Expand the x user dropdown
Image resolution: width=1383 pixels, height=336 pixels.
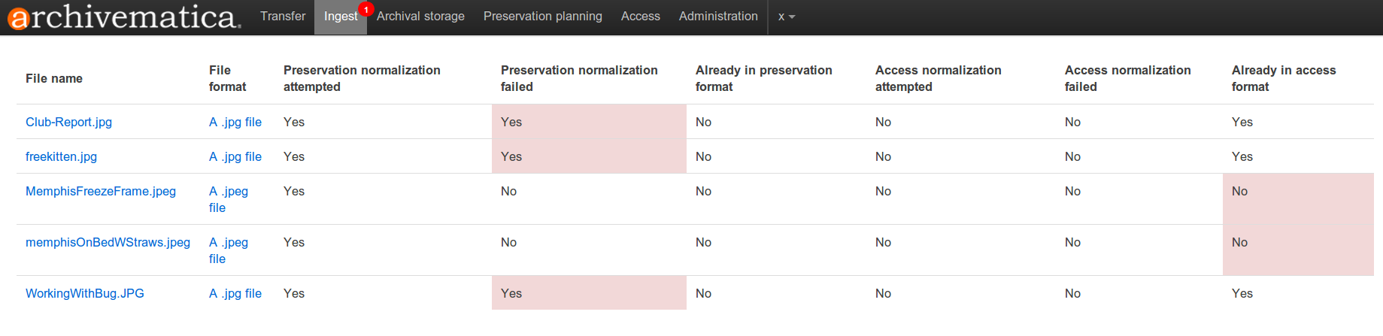(786, 17)
